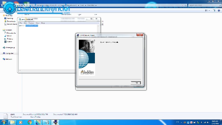Viewport: 222px width, 125px height.
Task: Select Network in the navigation pane
Action: (9, 59)
